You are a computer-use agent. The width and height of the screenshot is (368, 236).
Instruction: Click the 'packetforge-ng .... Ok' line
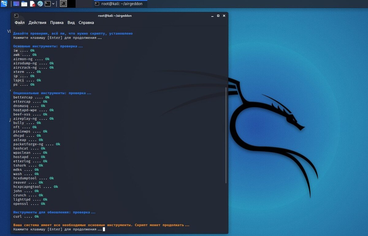click(x=37, y=144)
